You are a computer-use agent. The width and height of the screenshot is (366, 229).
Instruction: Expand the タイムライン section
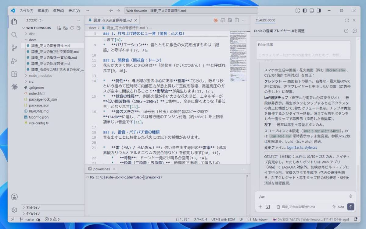(x=53, y=213)
